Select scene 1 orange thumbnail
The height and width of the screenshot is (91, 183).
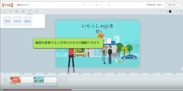[x=16, y=80]
